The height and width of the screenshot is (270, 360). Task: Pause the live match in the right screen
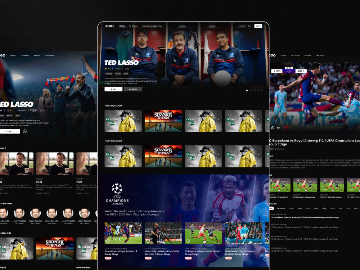273,128
